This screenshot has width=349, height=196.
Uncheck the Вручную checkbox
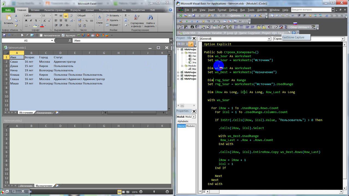tap(63, 35)
